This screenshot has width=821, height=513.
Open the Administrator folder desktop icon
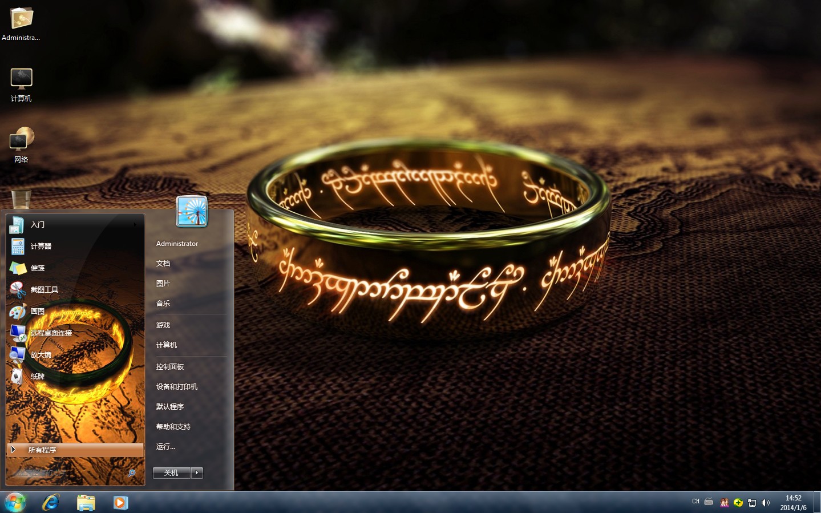(21, 23)
